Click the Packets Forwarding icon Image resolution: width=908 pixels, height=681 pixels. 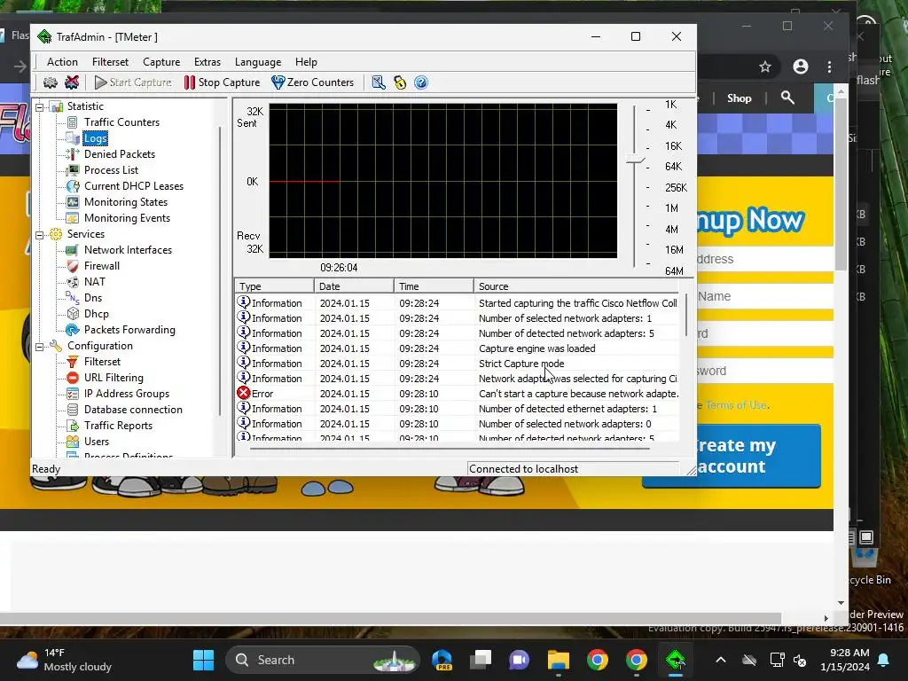click(73, 330)
